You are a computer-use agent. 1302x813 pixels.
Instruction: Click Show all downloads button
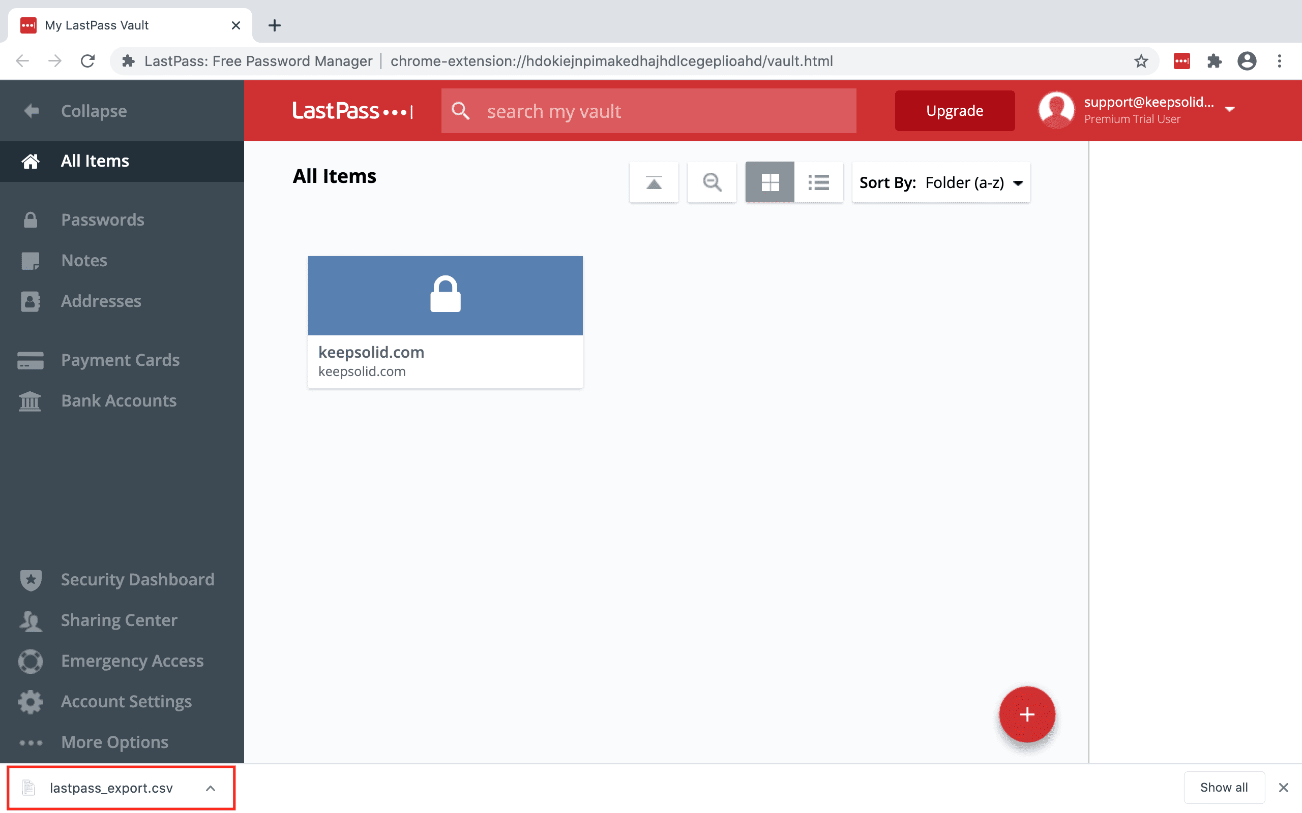(1224, 787)
